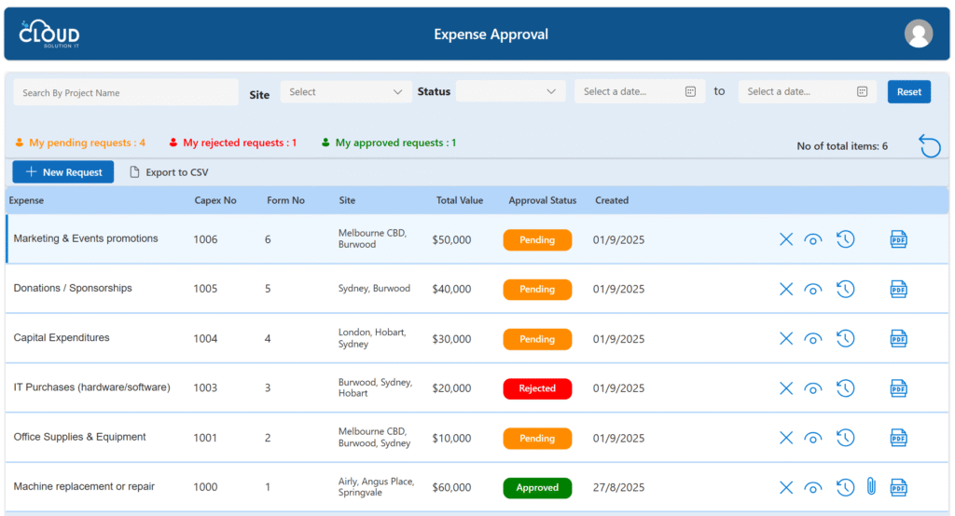
Task: Cancel the Capital Expenditures request with X icon
Action: (x=786, y=339)
